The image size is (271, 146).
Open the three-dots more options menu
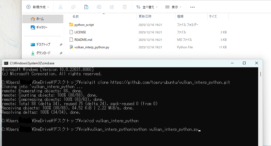[x=192, y=7]
